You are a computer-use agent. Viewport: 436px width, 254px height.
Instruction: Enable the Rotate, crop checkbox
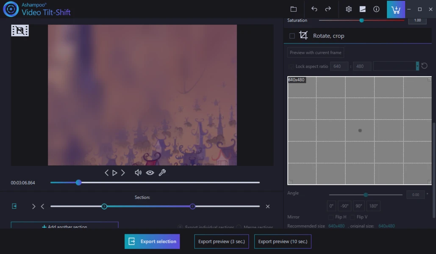point(292,36)
